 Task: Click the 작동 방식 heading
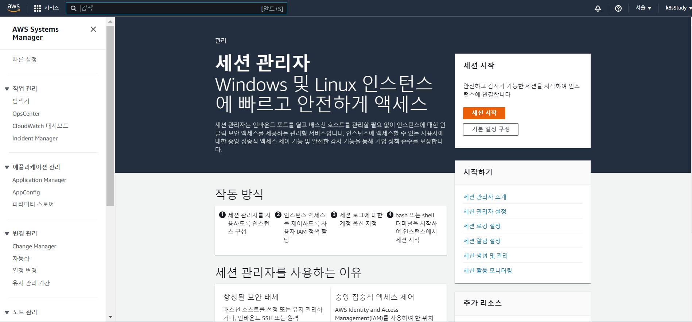pos(239,194)
